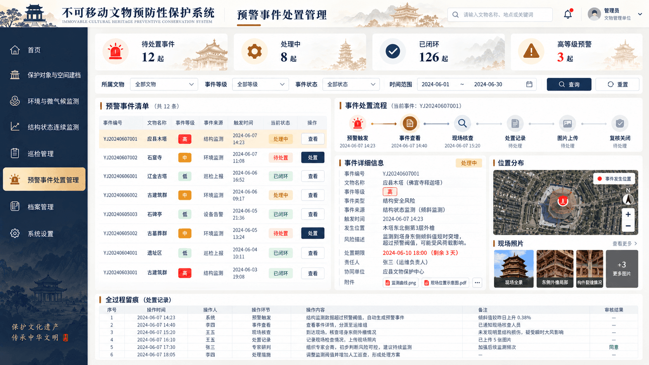Click the red event marker on map

coord(562,201)
